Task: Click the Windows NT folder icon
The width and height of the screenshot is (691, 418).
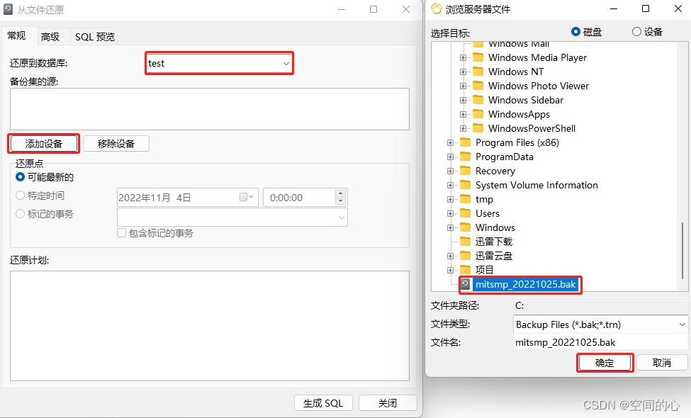Action: [x=478, y=72]
